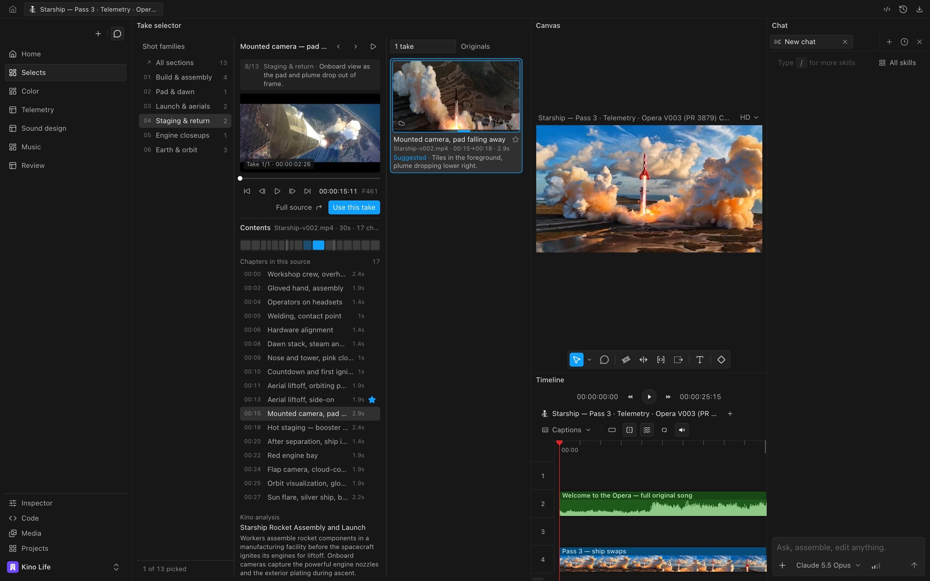This screenshot has width=930, height=581.
Task: Toggle the chat bubble icon above the sidebar
Action: coord(117,34)
